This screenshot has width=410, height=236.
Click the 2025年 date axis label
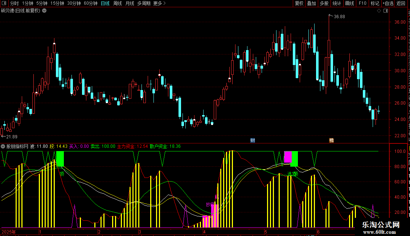point(9,232)
